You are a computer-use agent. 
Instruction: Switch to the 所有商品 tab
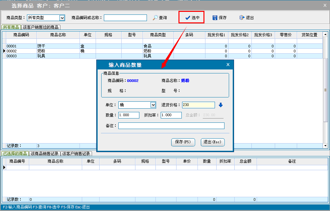(11, 27)
